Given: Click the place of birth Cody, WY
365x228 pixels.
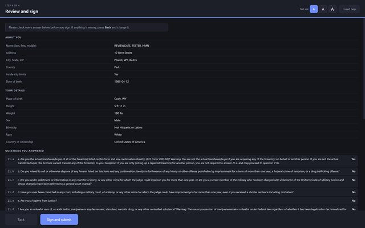Looking at the screenshot, I should [x=120, y=99].
